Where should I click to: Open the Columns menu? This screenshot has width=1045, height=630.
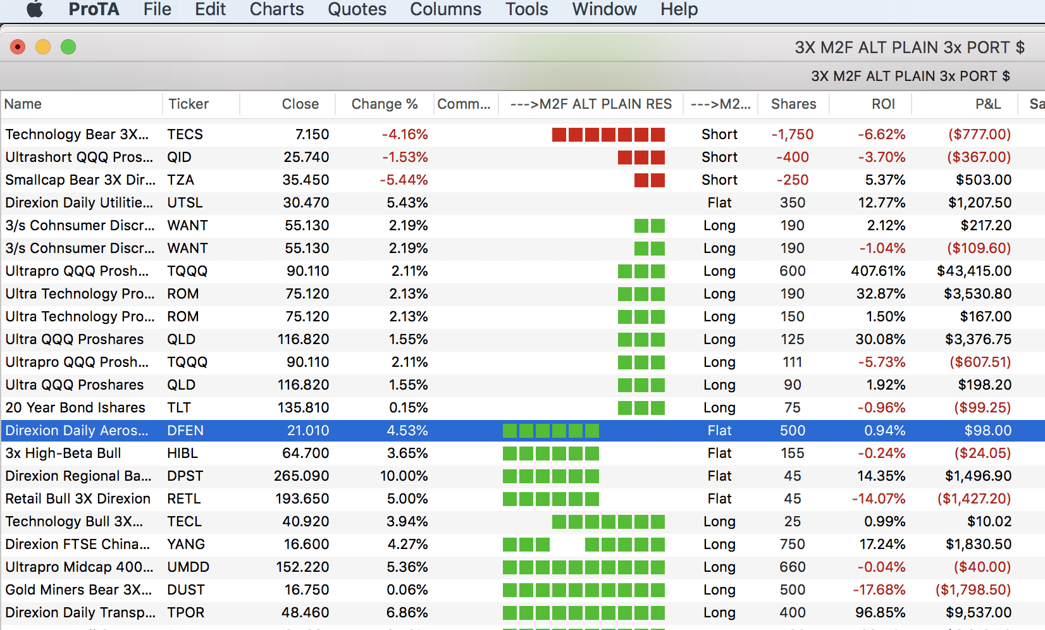pyautogui.click(x=445, y=9)
